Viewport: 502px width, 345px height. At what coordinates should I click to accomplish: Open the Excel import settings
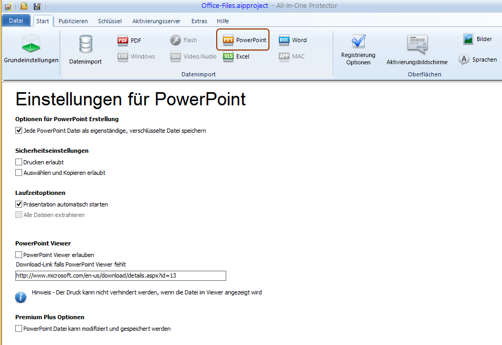(236, 56)
